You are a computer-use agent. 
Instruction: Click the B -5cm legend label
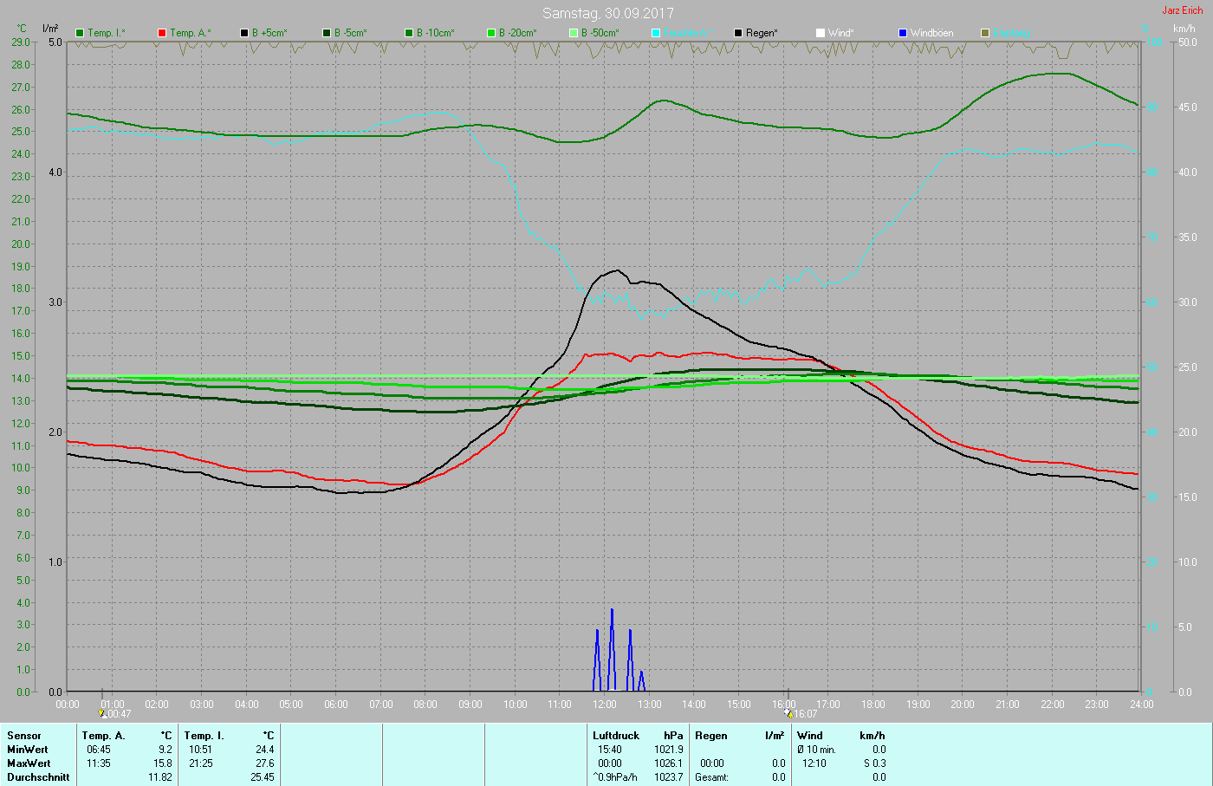coord(351,33)
